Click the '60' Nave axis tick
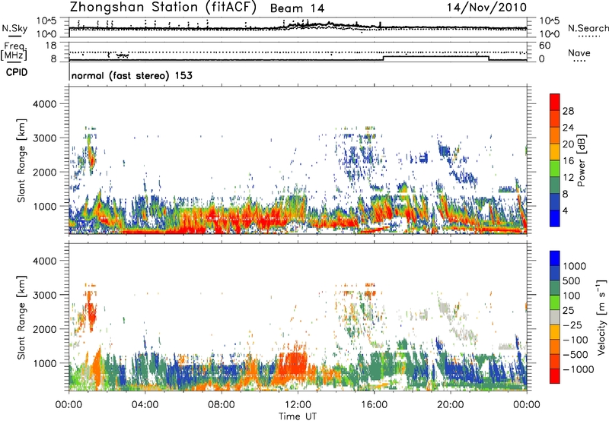609x421 pixels. point(544,46)
